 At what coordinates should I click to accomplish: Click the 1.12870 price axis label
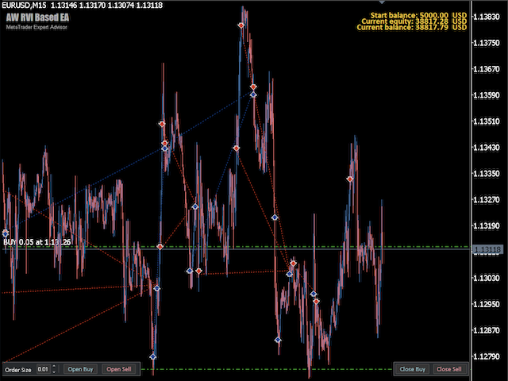(x=487, y=330)
